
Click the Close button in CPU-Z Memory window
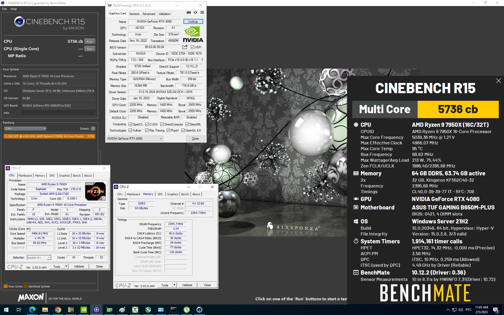[207, 285]
